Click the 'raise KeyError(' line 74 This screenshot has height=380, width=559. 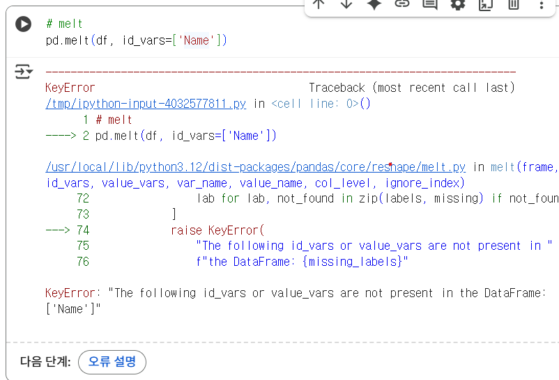point(217,230)
